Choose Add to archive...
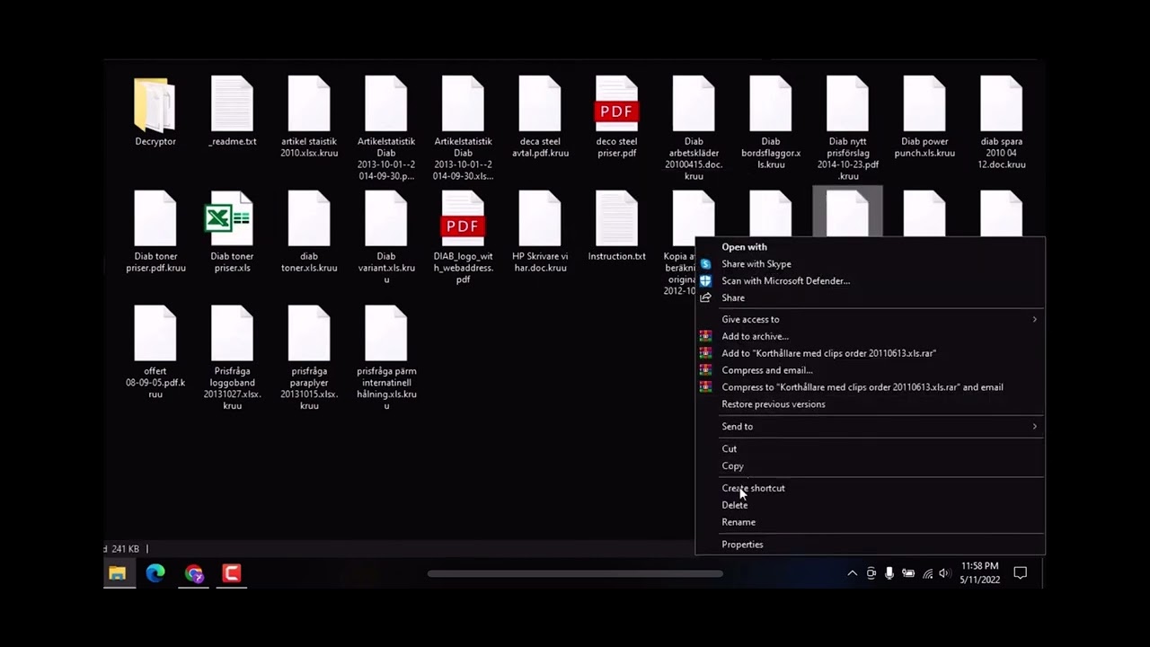This screenshot has width=1150, height=647. 869,337
